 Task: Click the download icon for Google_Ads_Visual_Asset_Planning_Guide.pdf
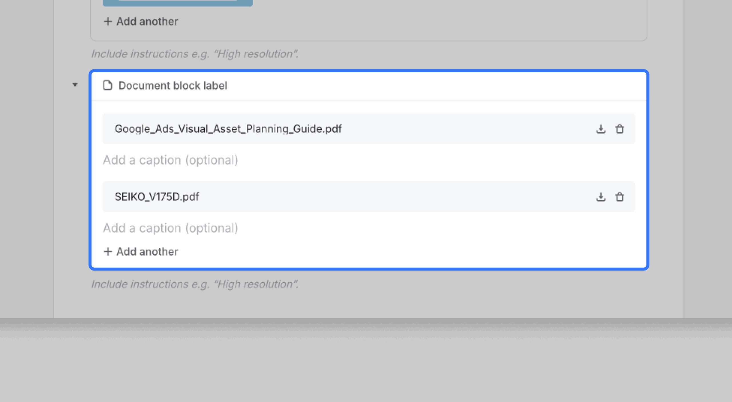click(x=601, y=129)
